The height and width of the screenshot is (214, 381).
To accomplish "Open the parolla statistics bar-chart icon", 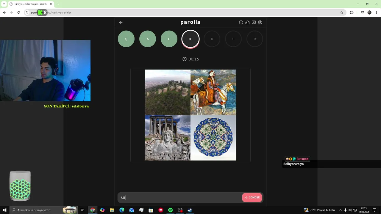I will point(247,22).
